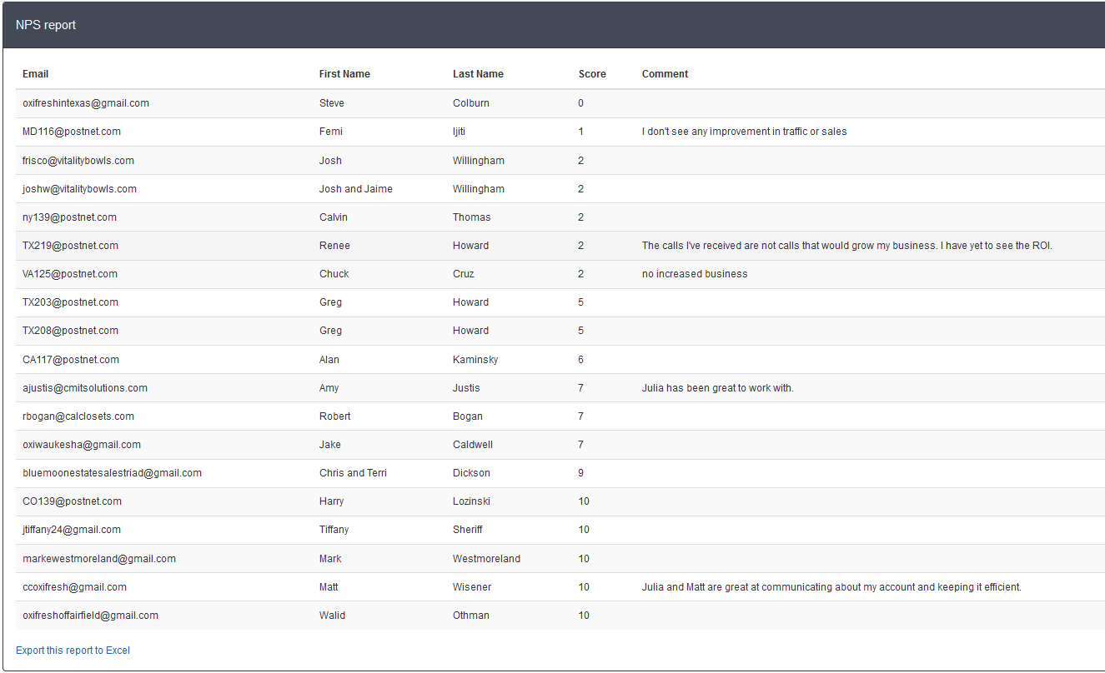
Task: Click the score 1 for Femi Ijiti
Action: 581,132
